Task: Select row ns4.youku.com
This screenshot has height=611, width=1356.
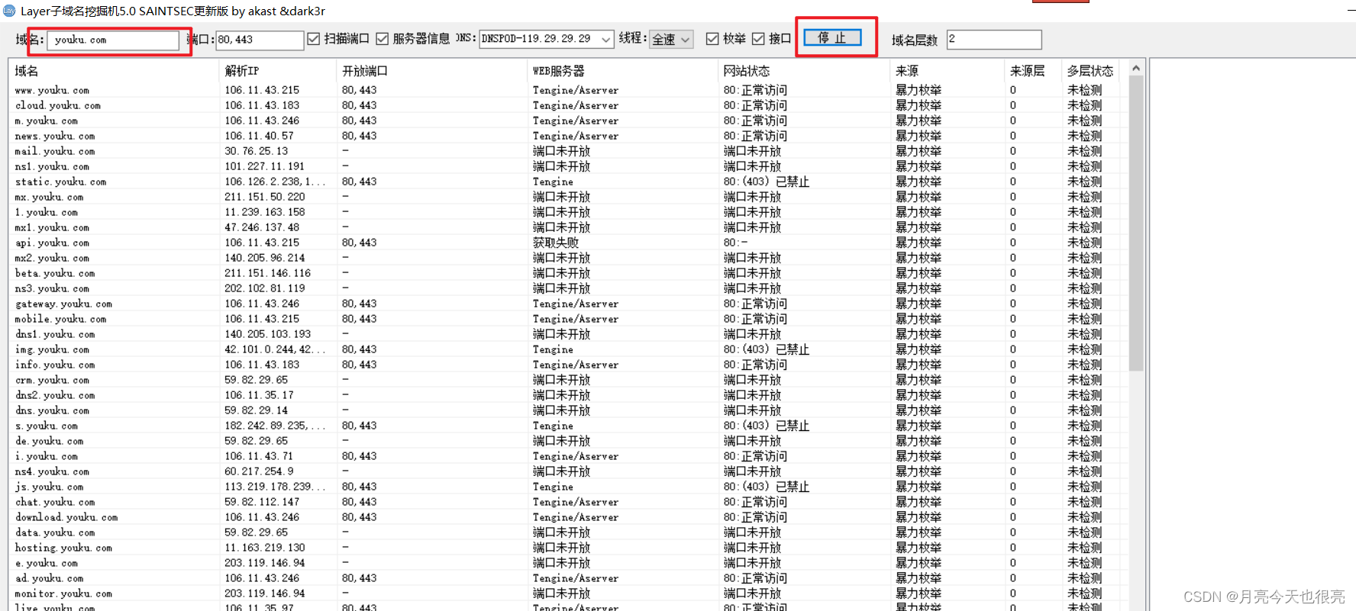Action: pos(569,471)
